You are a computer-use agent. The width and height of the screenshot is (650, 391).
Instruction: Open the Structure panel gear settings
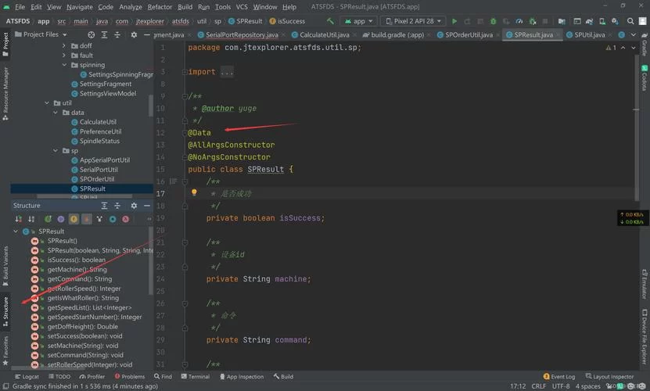point(134,206)
